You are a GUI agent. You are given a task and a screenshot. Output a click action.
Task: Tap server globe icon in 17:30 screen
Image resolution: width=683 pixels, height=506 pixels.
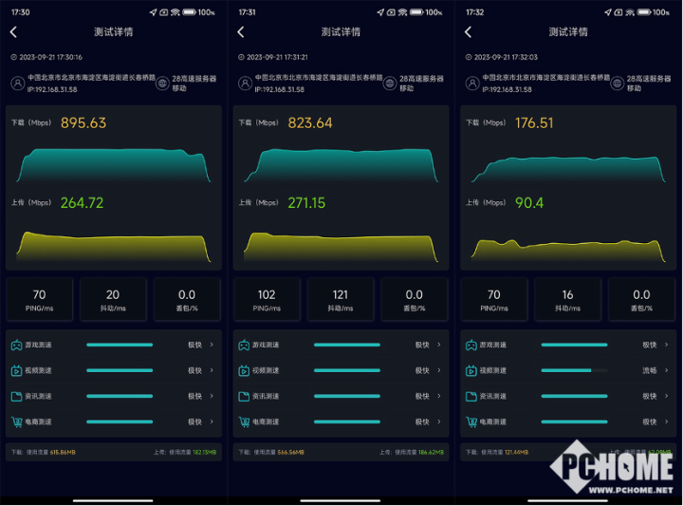(162, 83)
